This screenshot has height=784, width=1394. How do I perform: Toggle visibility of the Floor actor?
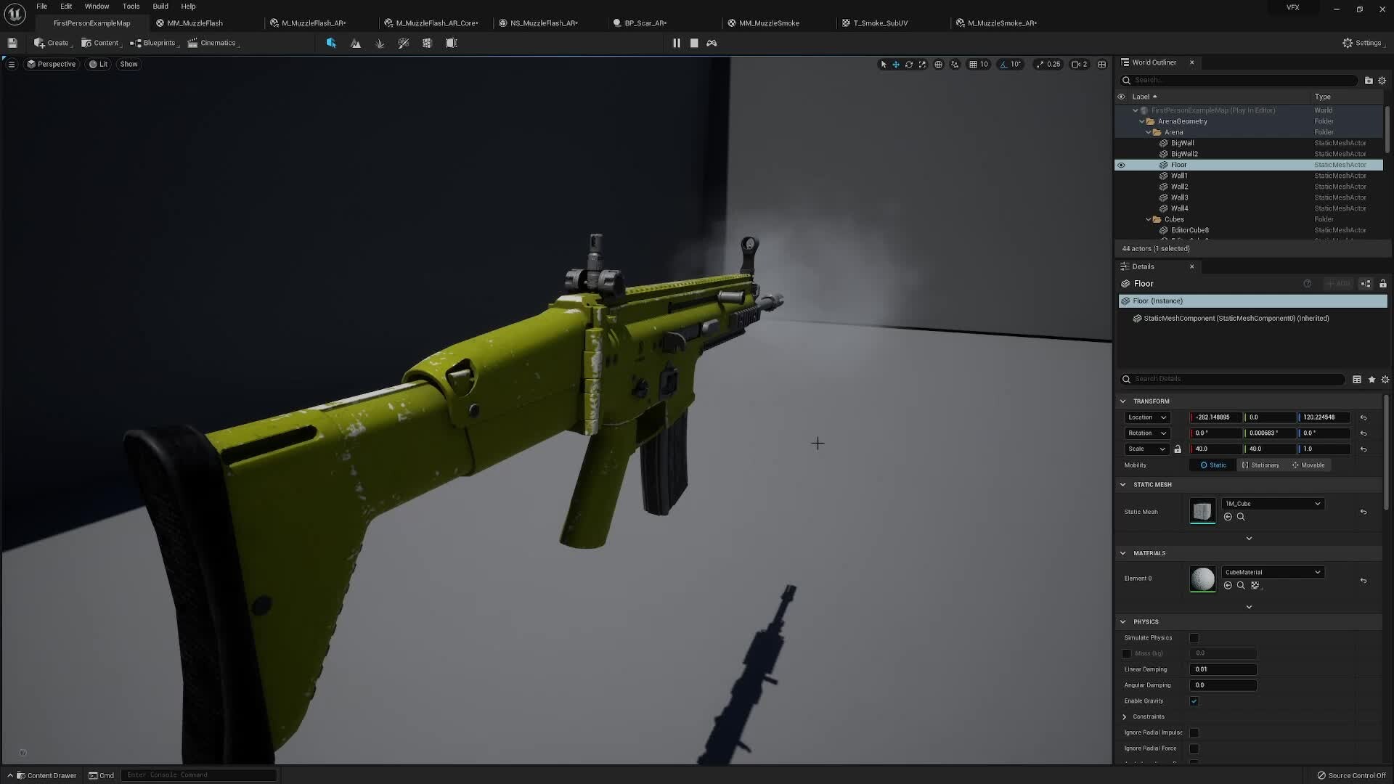click(1122, 165)
